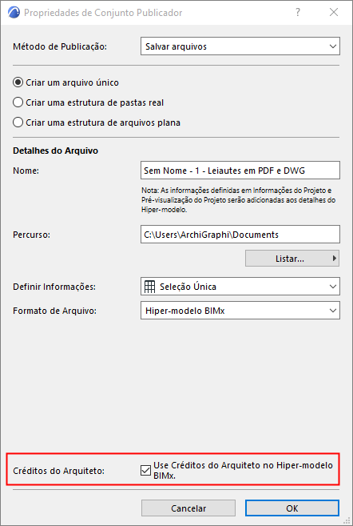Open the Formato de Arquivo dropdown
This screenshot has width=353, height=526.
point(240,311)
